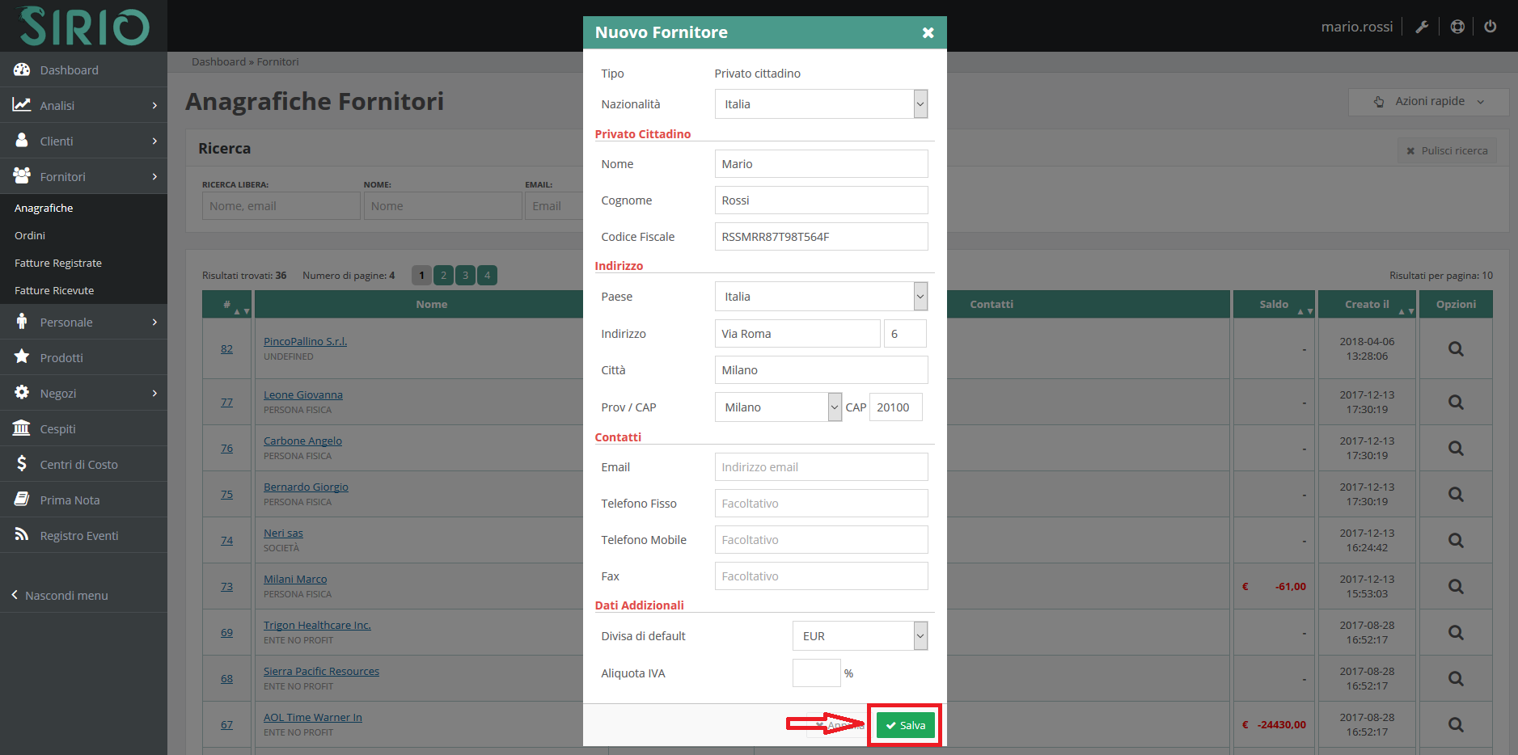Open the Paese country dropdown
1518x755 pixels.
820,297
